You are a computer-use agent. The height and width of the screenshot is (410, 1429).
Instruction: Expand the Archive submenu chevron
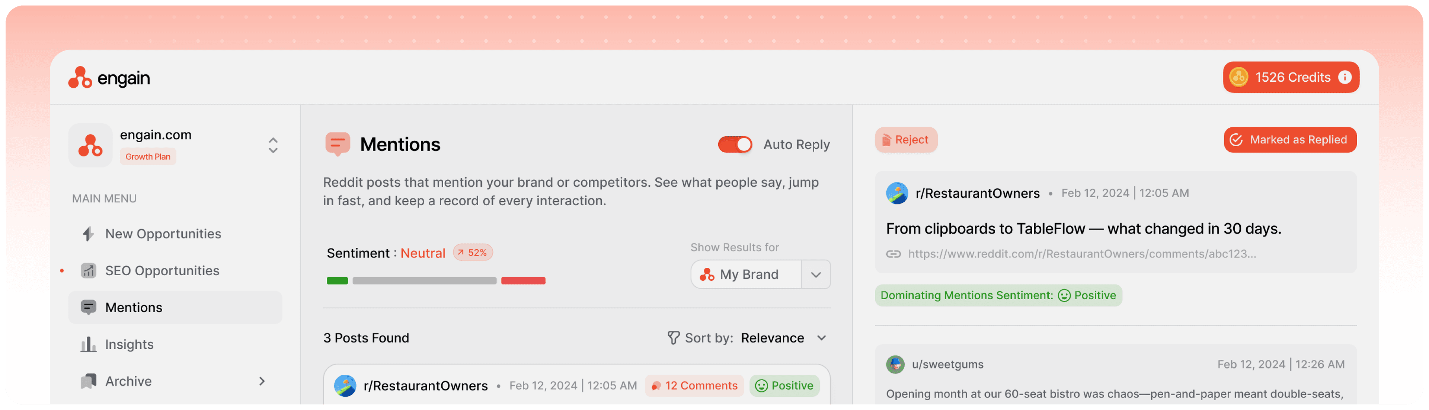[262, 381]
